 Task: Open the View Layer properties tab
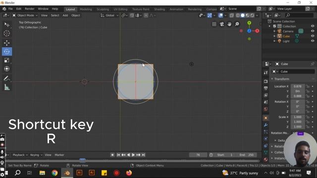tap(265, 95)
